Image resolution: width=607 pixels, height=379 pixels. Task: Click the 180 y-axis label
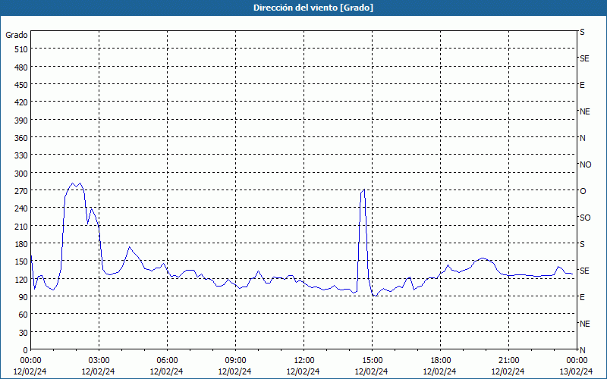[x=21, y=244]
